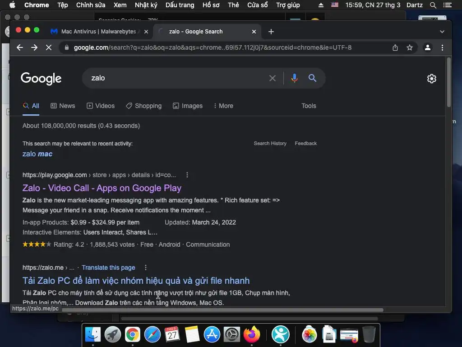The width and height of the screenshot is (462, 347).
Task: Open the Nhật ký menu
Action: point(146,5)
